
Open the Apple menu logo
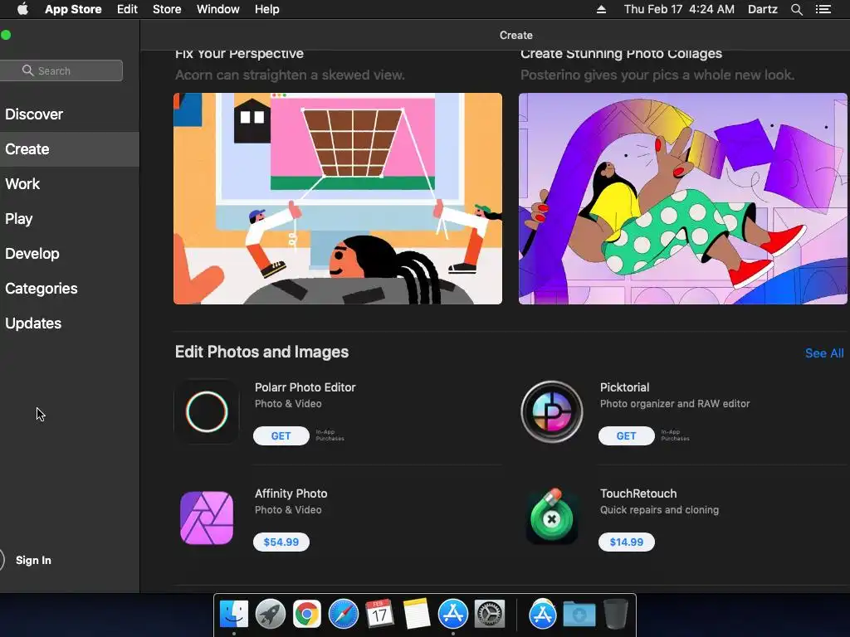pos(22,9)
